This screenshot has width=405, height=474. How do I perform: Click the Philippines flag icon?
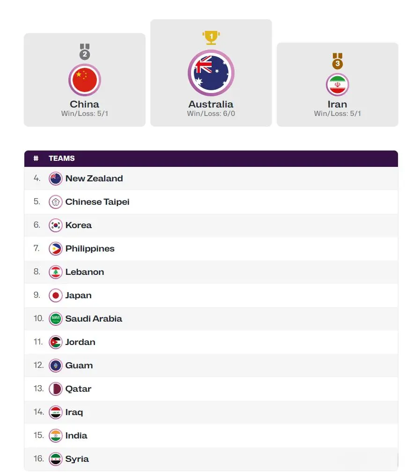(55, 249)
